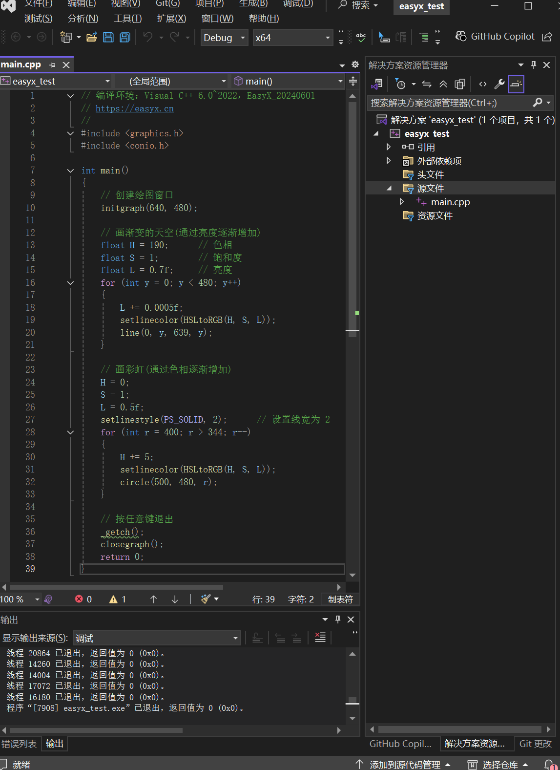
Task: Open the easyx_test scope dropdown
Action: click(x=56, y=81)
